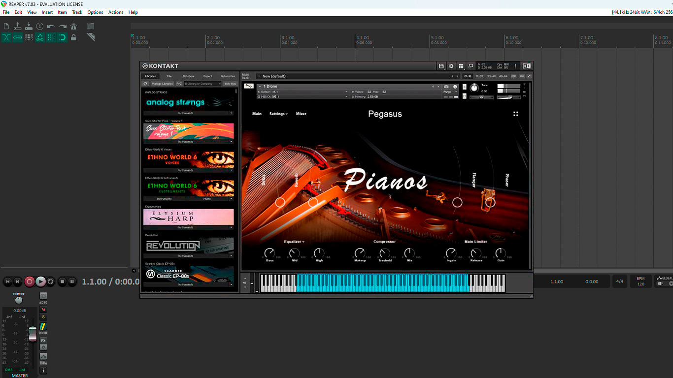Solo the master track
The image size is (673, 378).
[43, 317]
